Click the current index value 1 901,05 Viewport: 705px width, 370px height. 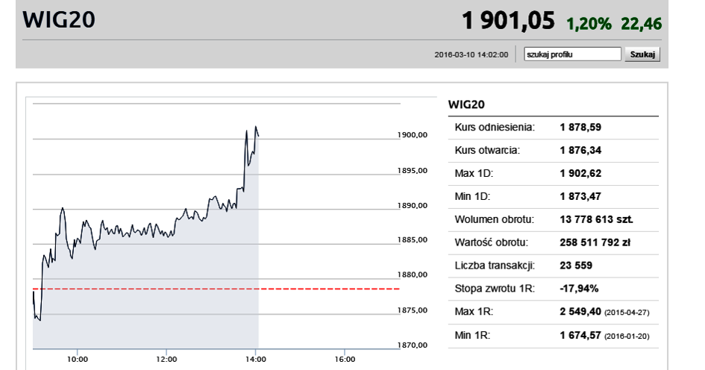pyautogui.click(x=508, y=21)
